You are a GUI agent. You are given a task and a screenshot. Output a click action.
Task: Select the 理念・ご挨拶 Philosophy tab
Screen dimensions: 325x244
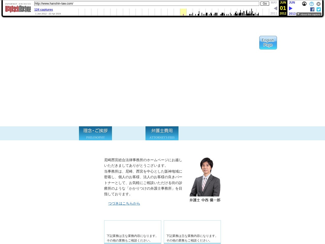point(95,133)
